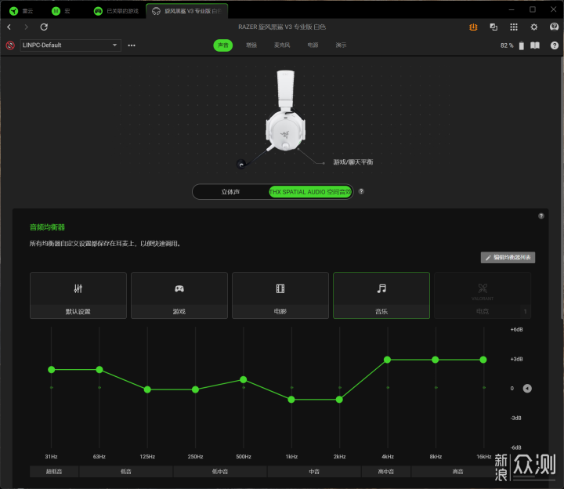Choose the VALORANT 电竞 preset
Image resolution: width=564 pixels, height=489 pixels.
click(483, 295)
